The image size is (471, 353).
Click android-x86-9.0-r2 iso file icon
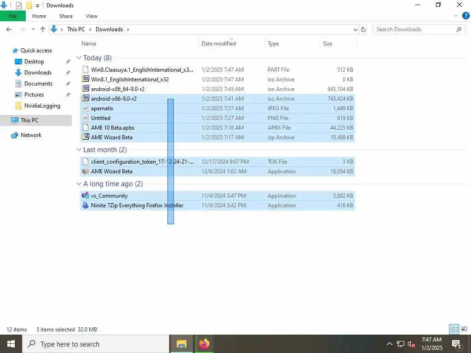tap(86, 98)
